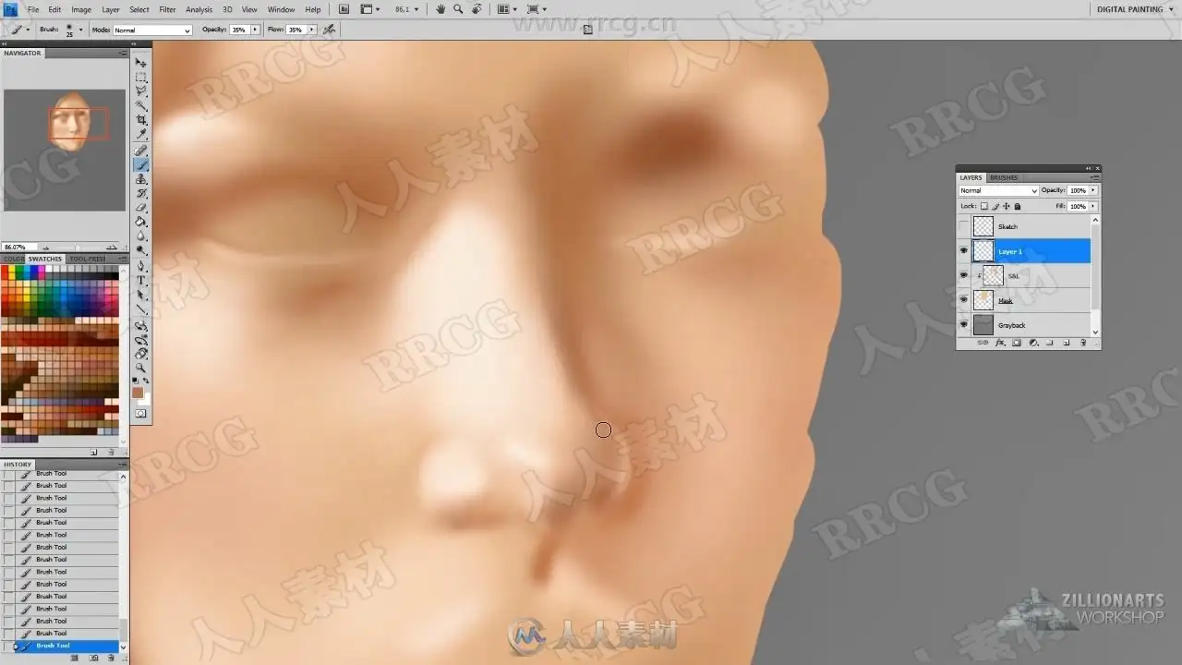Select the Sketch layer name
Screen dimensions: 1182x665
click(1007, 226)
